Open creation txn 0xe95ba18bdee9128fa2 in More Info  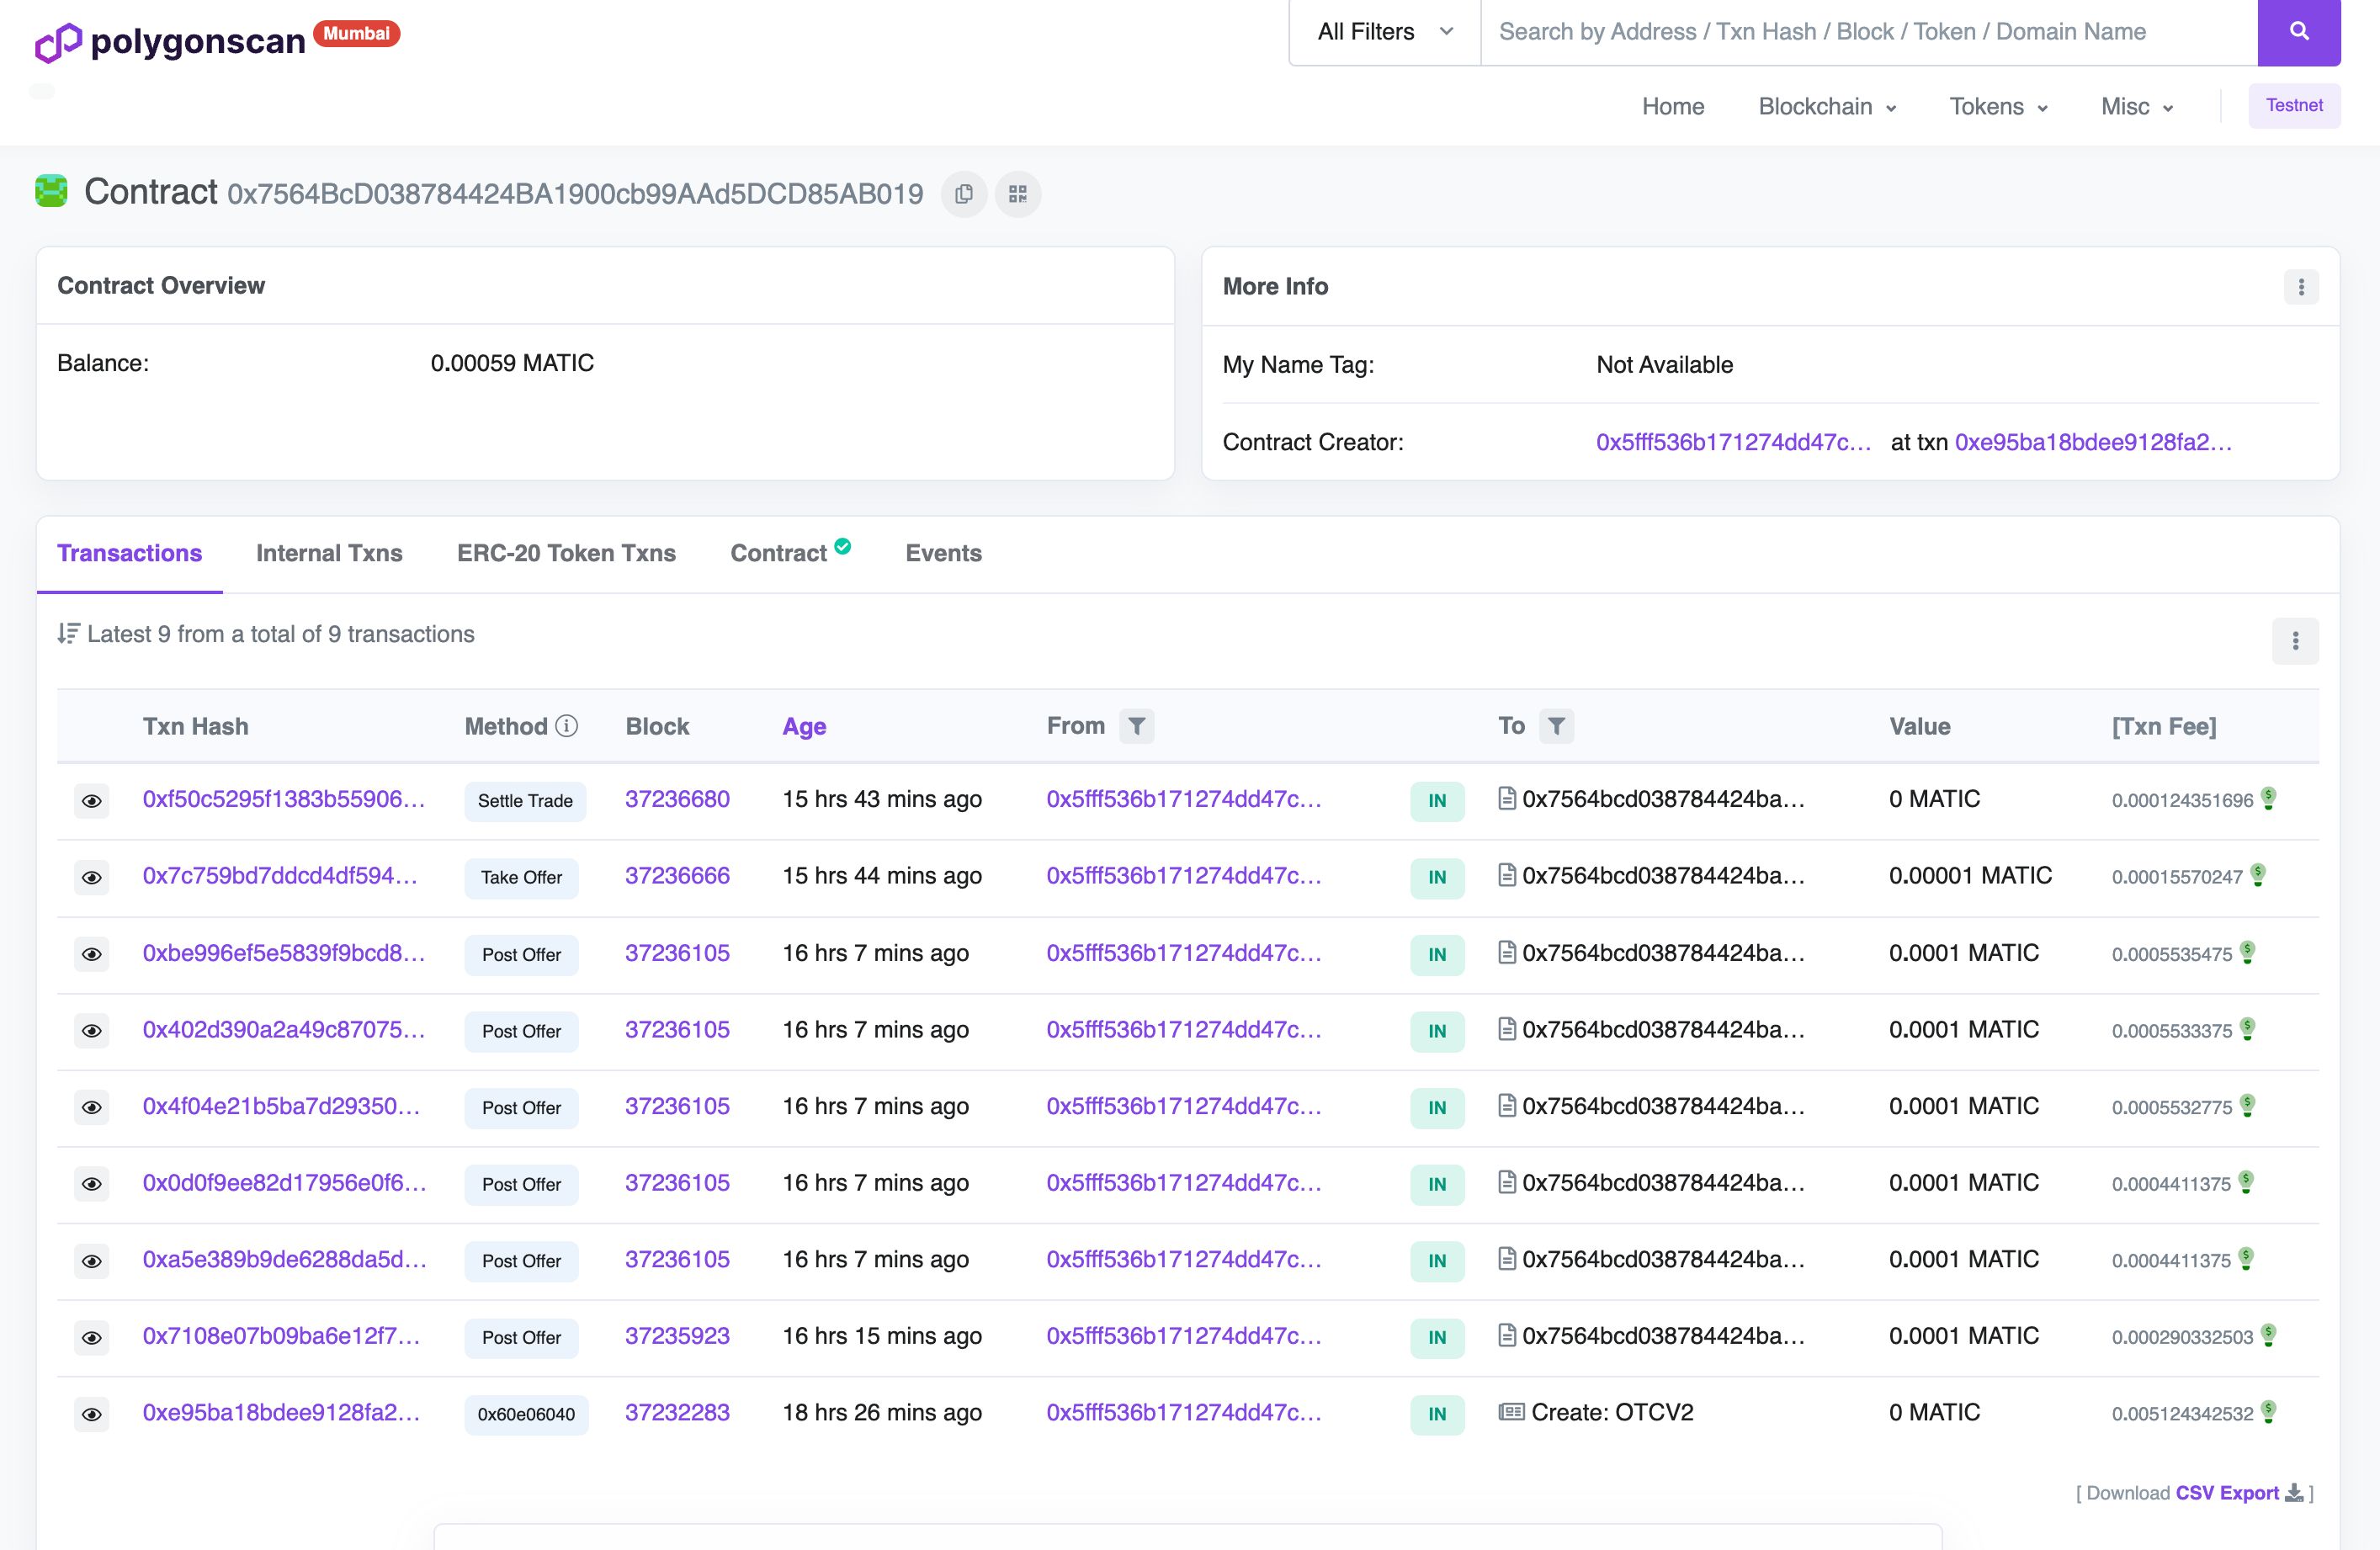[x=2093, y=442]
